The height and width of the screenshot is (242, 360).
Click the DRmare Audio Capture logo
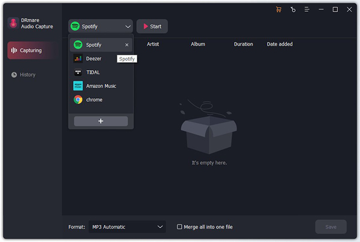(13, 23)
